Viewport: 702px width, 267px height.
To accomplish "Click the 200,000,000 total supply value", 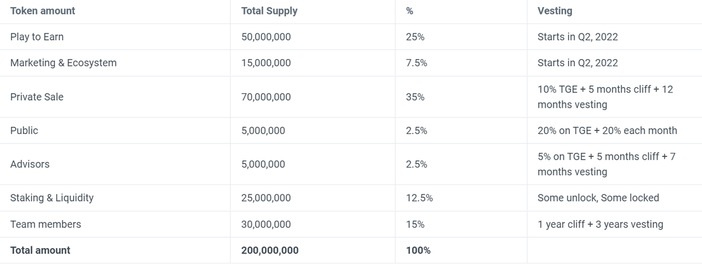I will pyautogui.click(x=270, y=251).
